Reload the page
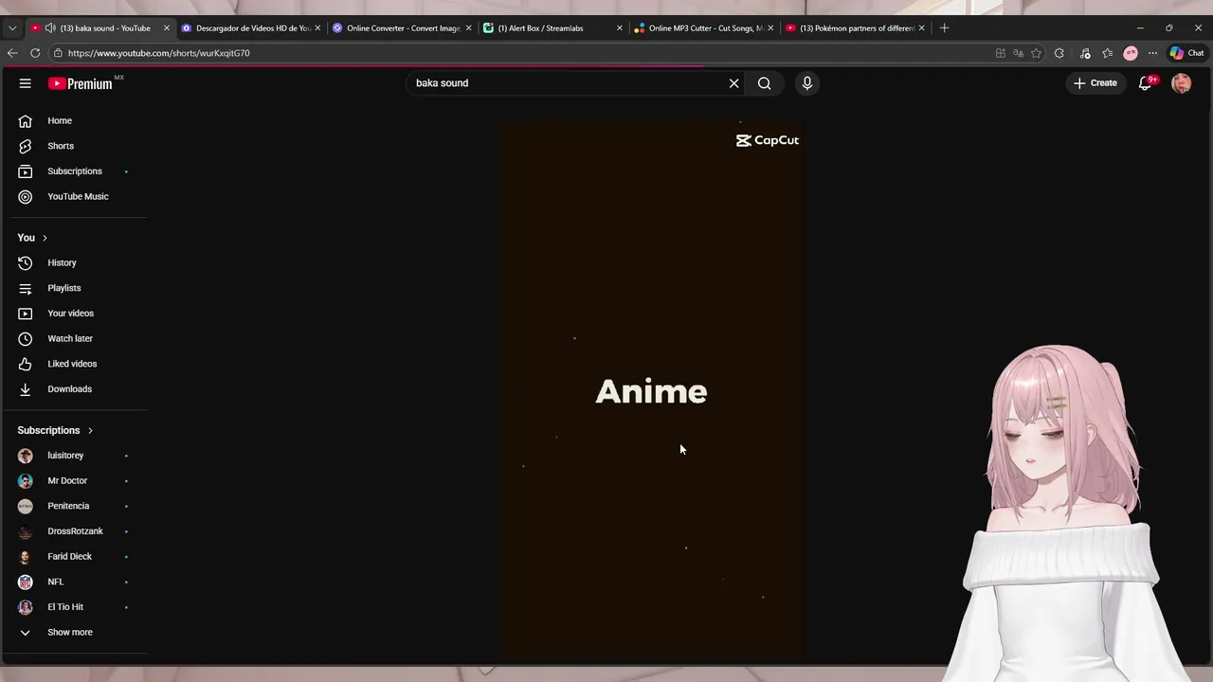Viewport: 1213px width, 682px height. pyautogui.click(x=35, y=53)
